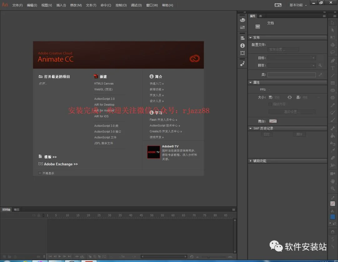Viewport: 338px width, 262px height.
Task: Select the Bone tool
Action: click(x=333, y=128)
